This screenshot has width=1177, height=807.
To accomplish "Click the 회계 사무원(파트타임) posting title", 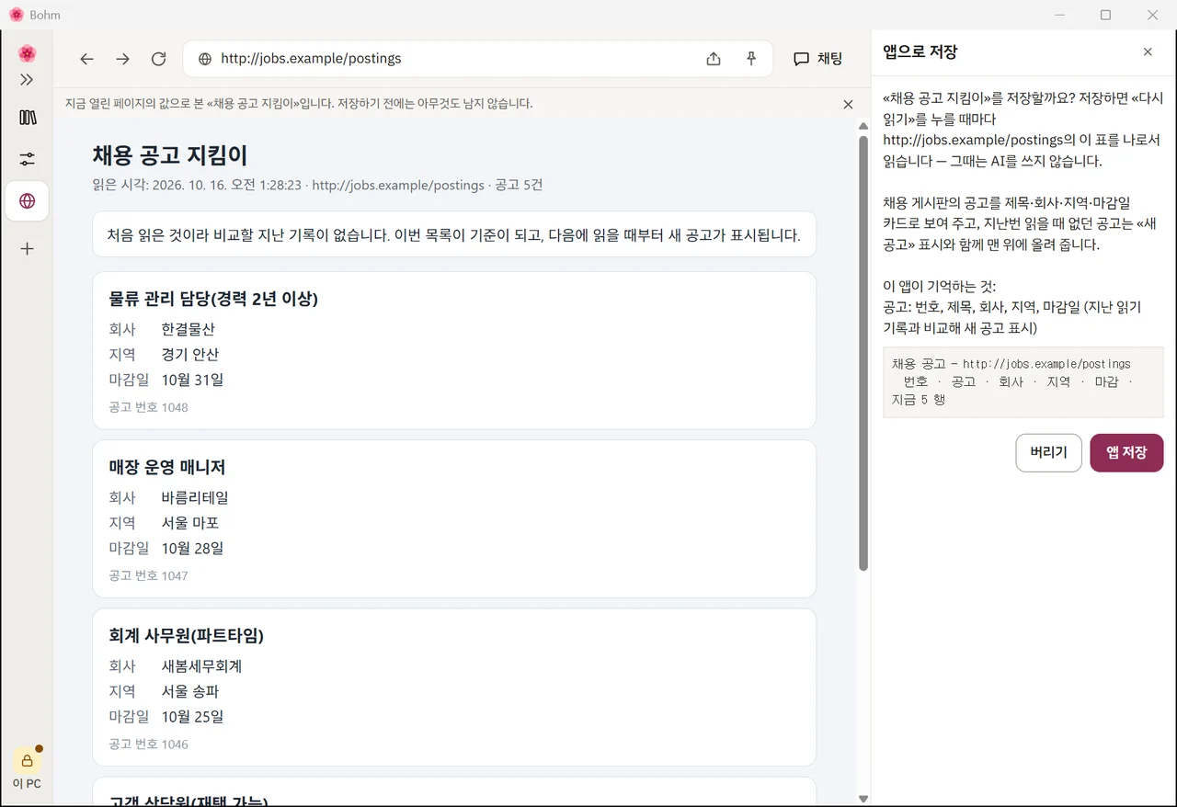I will (187, 635).
